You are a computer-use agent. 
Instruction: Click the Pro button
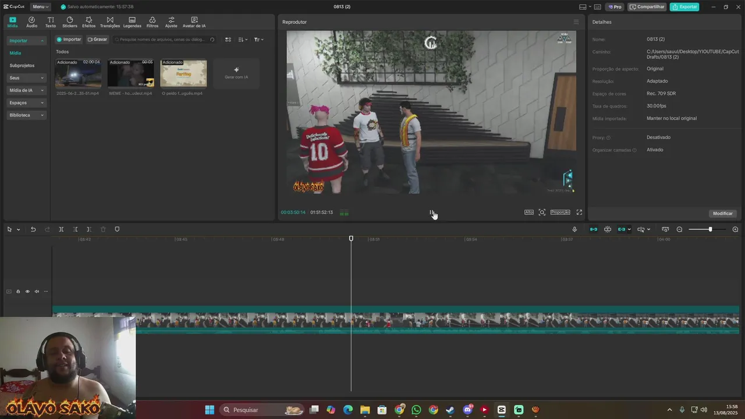pyautogui.click(x=615, y=7)
